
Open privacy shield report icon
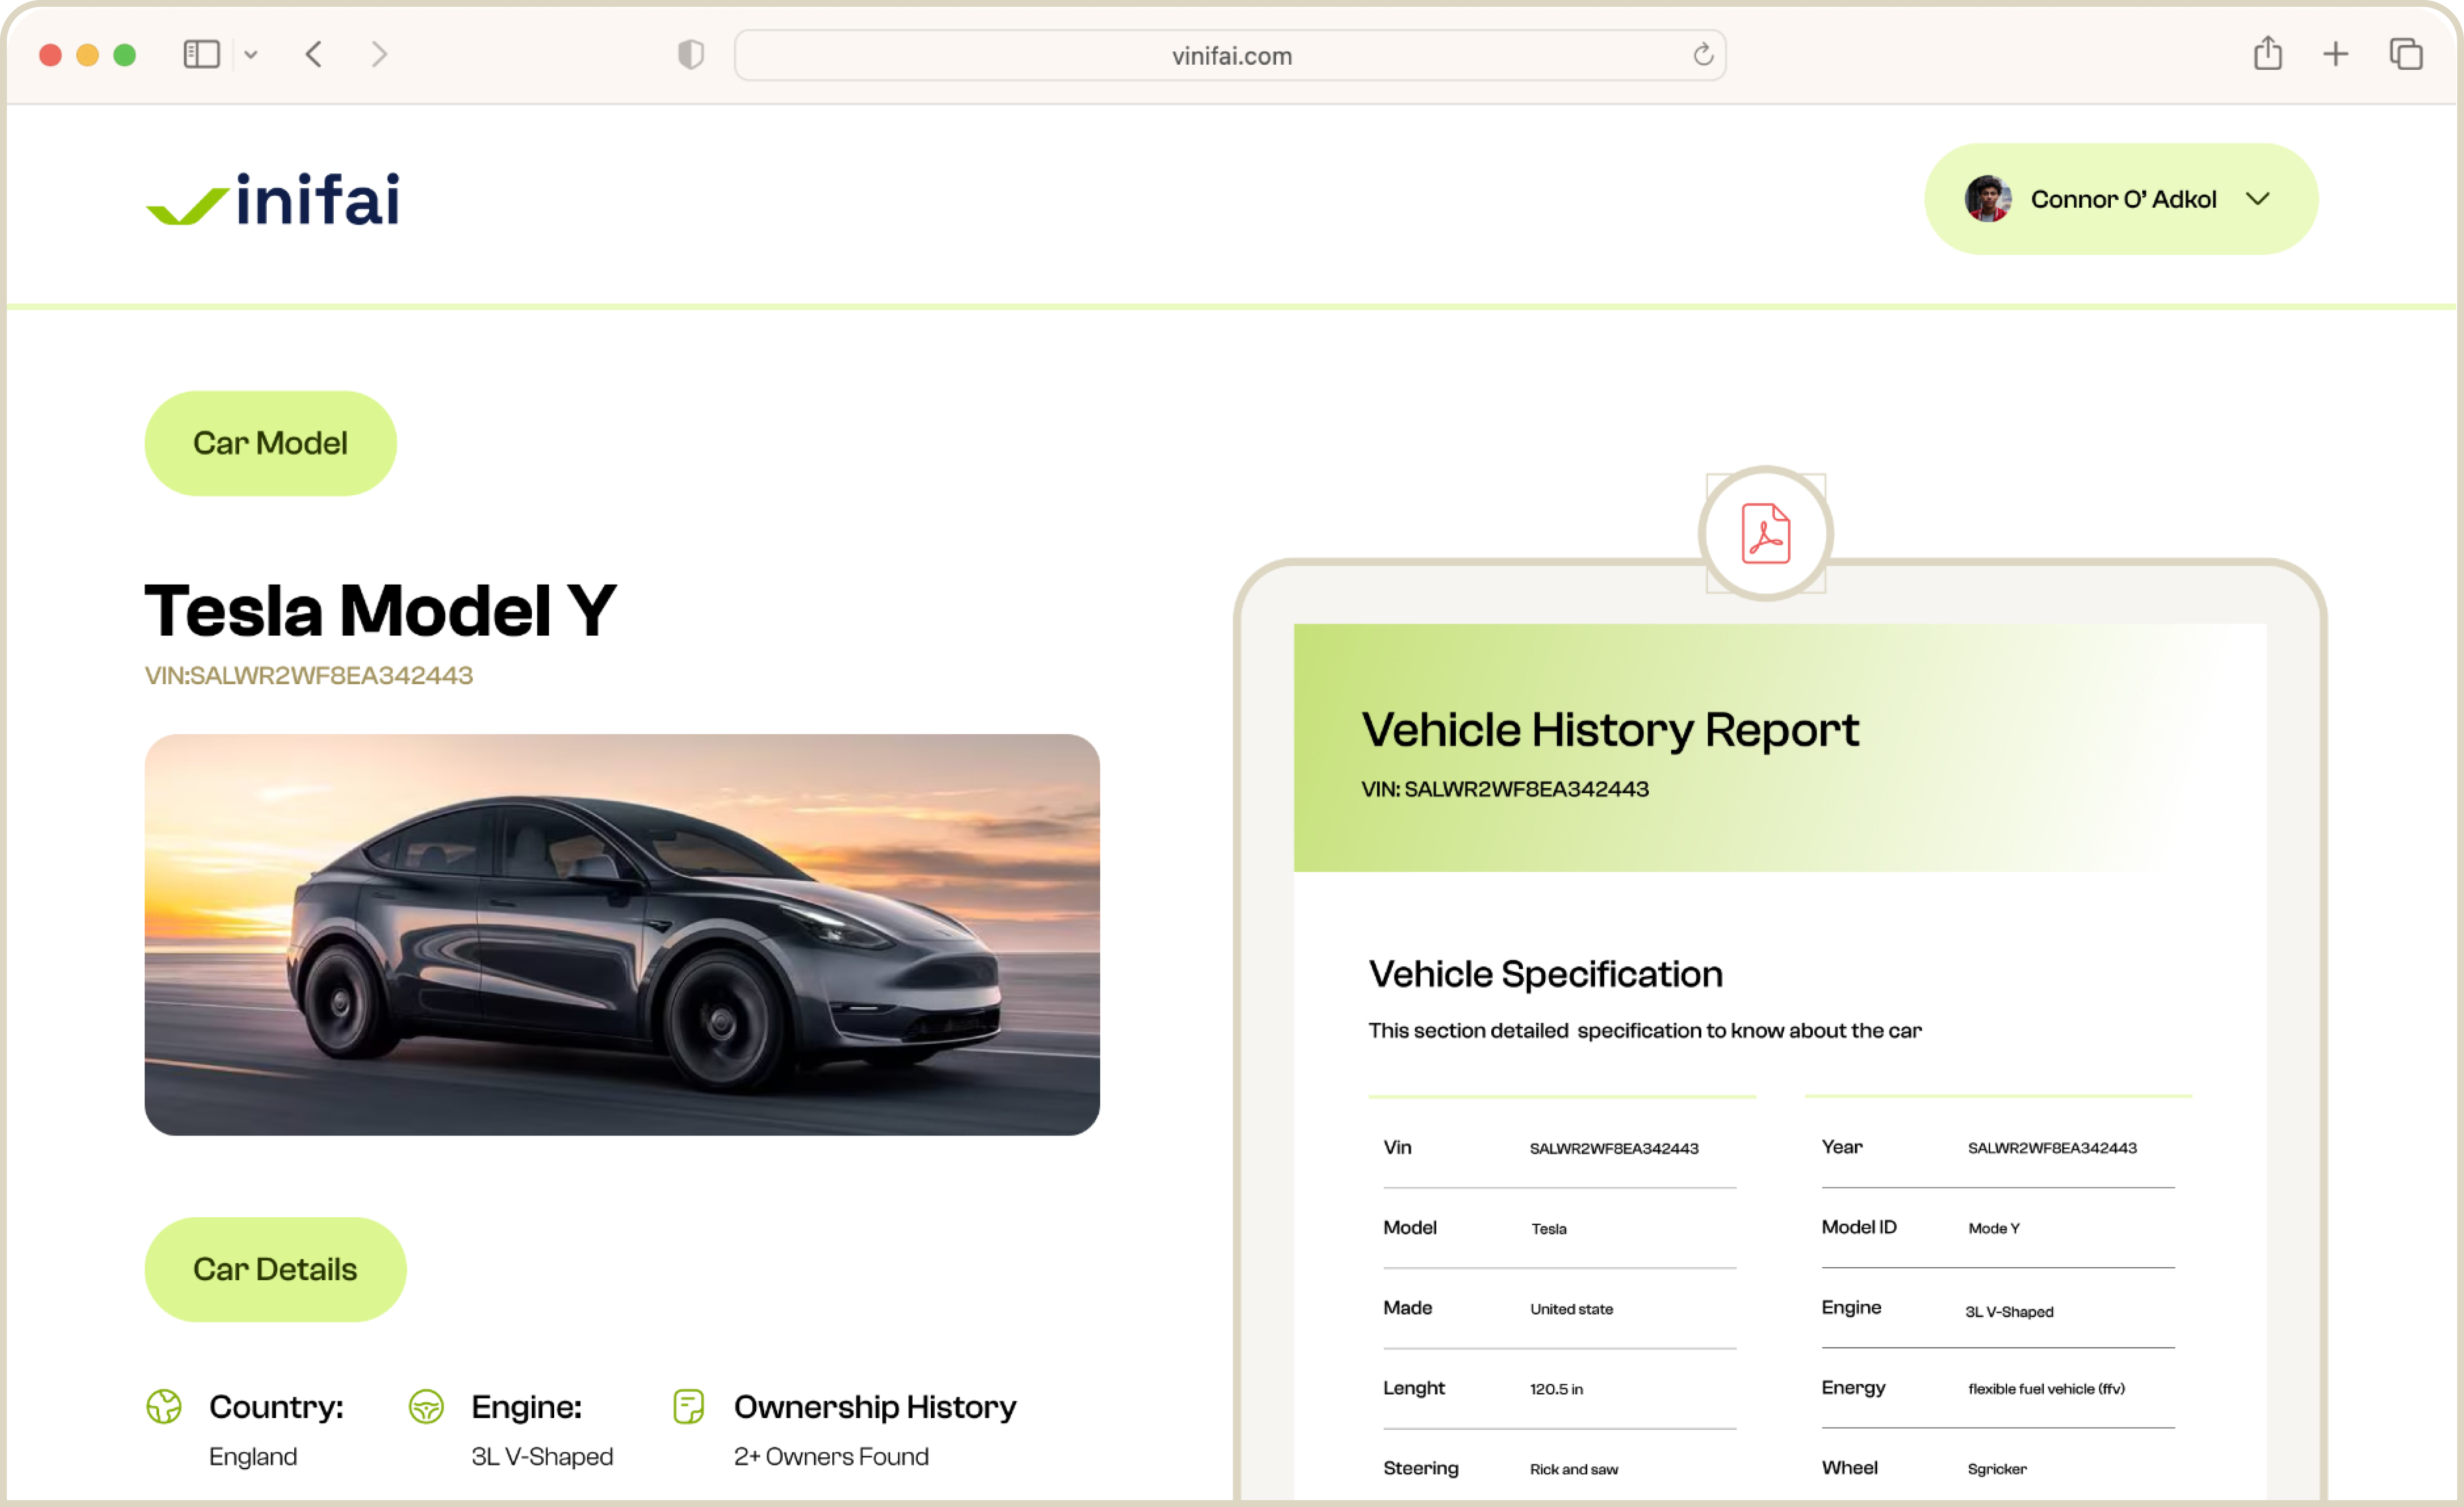point(691,54)
